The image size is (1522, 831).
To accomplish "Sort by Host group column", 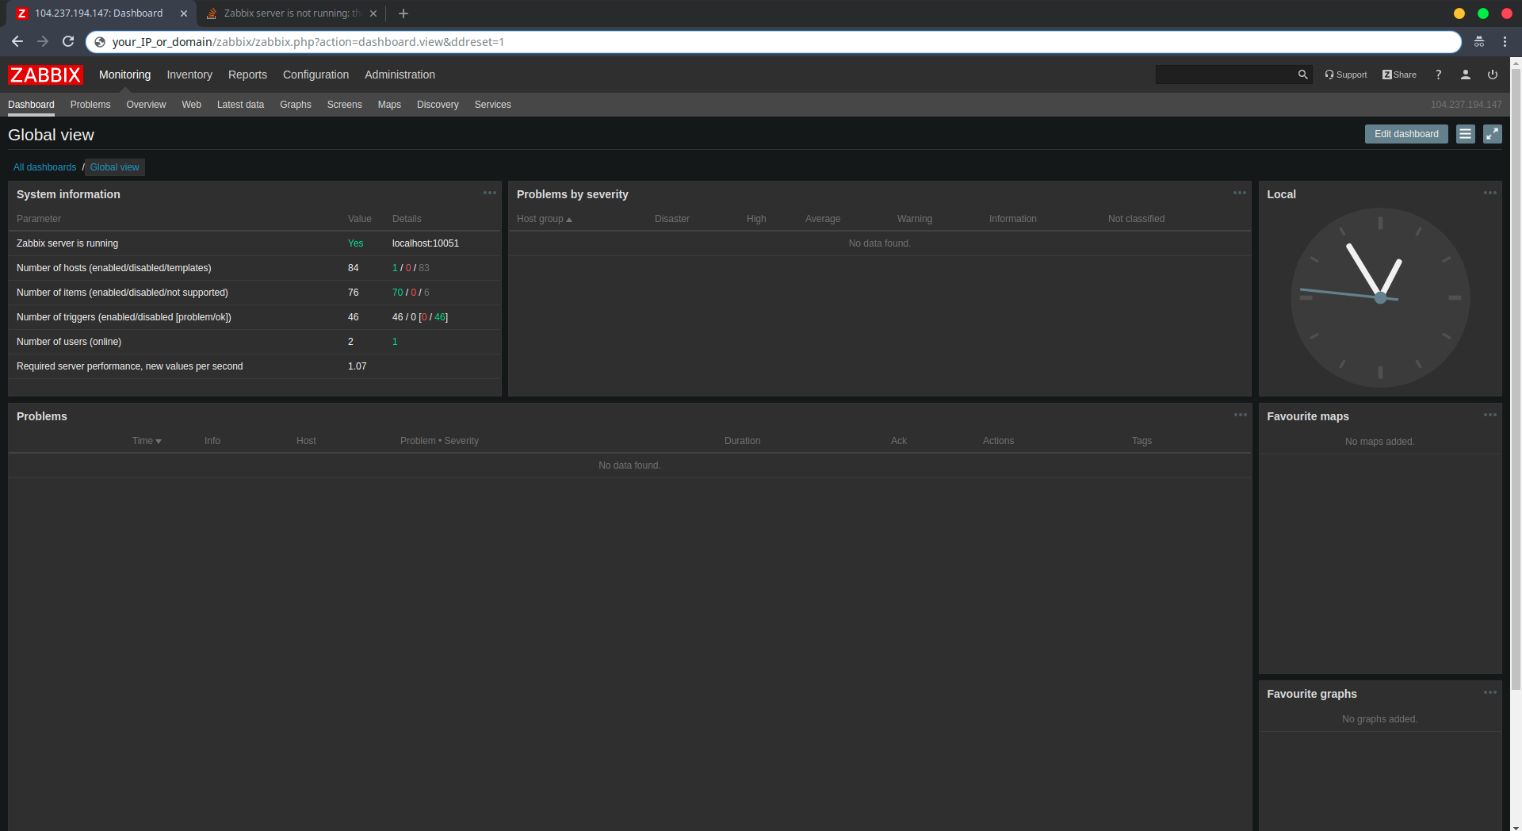I will click(544, 219).
